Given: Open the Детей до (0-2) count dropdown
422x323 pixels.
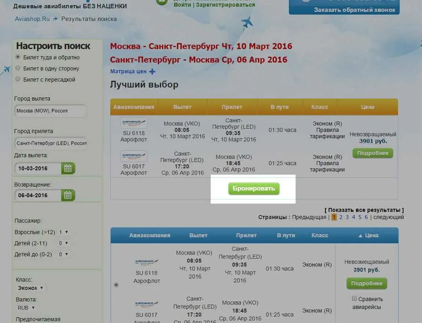Looking at the screenshot, I should 63,254.
